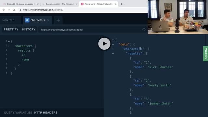Open the query HISTORY
The image size is (208, 117).
tap(29, 30)
